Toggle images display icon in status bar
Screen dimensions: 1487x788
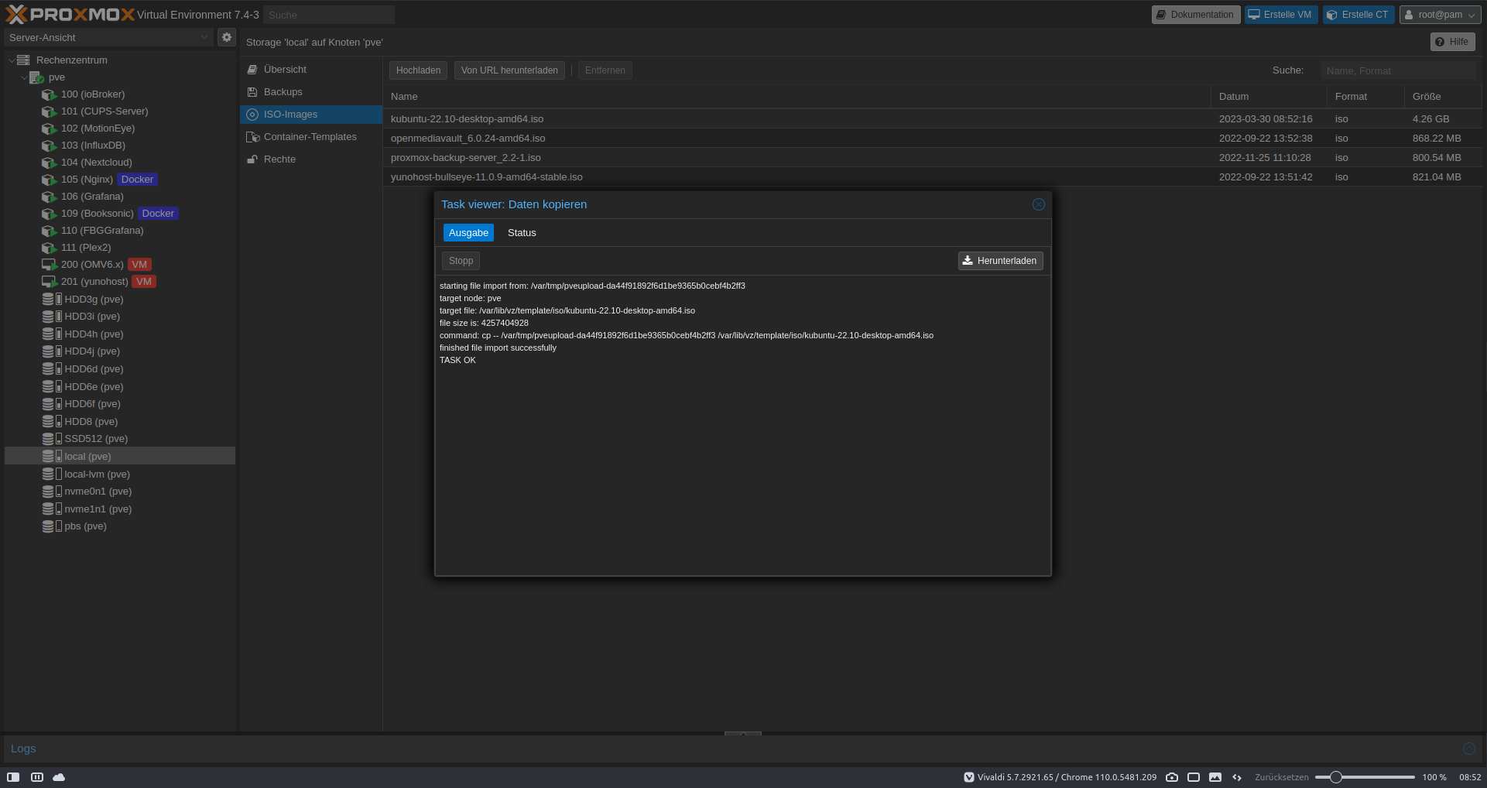pos(1215,777)
